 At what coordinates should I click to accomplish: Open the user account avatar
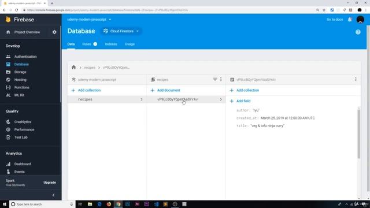[360, 20]
